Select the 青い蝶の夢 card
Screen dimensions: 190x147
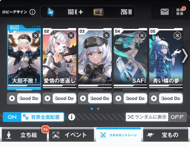point(166,59)
